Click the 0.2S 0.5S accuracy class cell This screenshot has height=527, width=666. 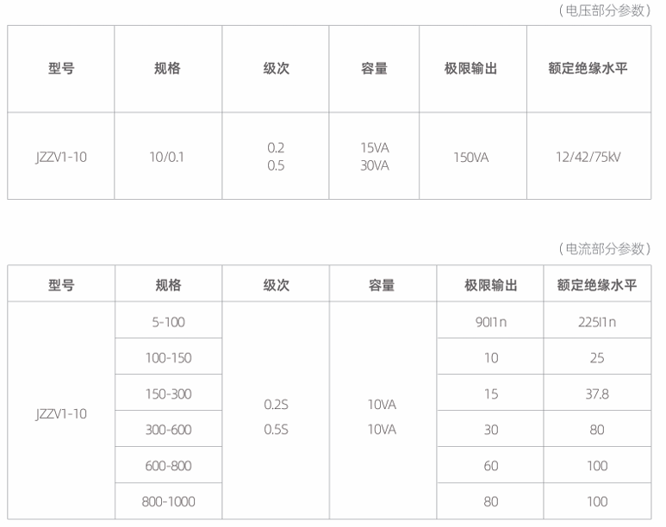coord(276,412)
